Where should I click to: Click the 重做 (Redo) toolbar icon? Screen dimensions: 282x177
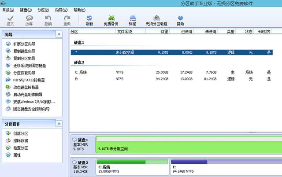tap(67, 19)
